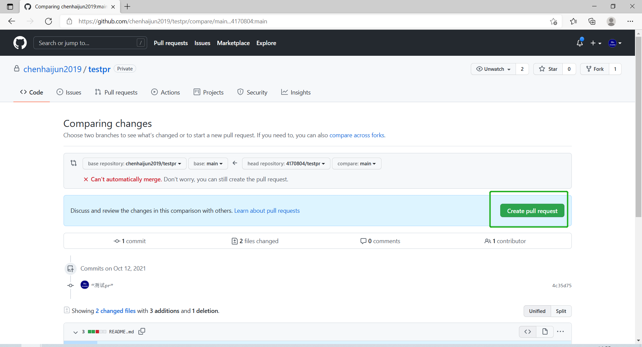Change the base repository dropdown
The image size is (642, 347).
point(134,164)
